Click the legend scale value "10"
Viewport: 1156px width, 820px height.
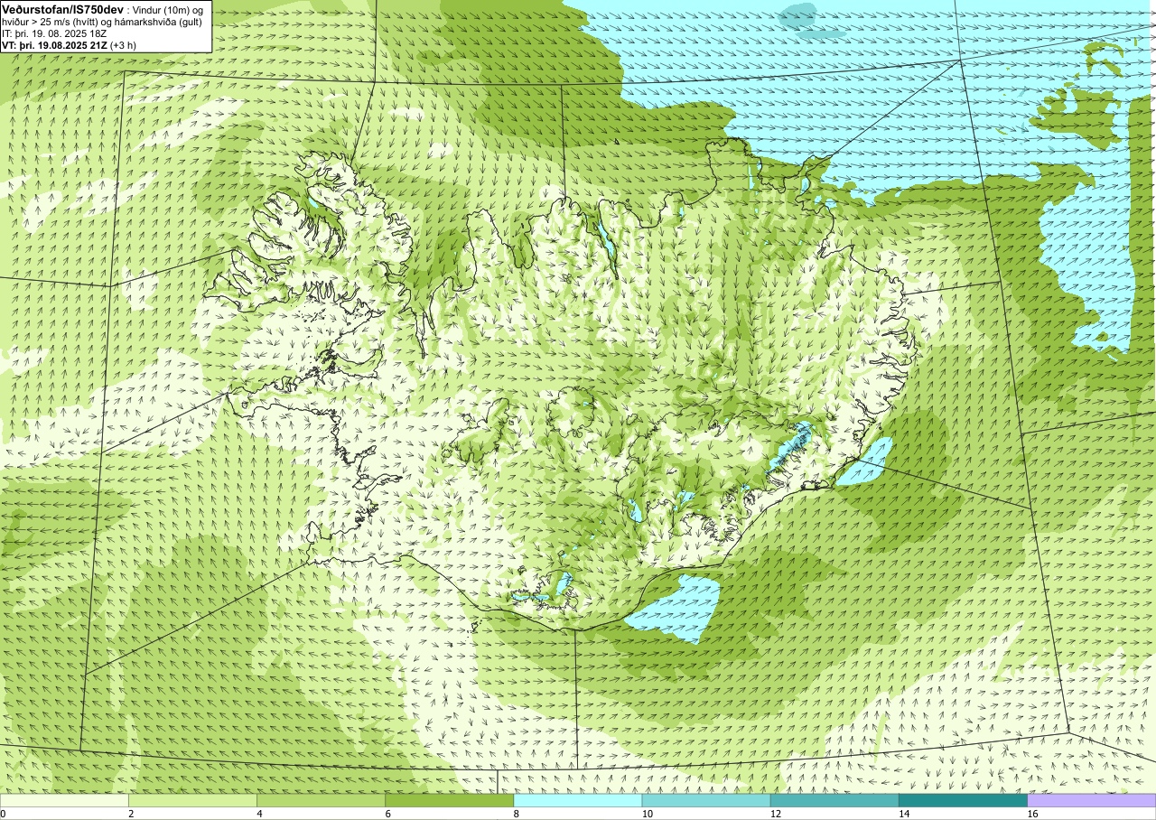click(647, 814)
